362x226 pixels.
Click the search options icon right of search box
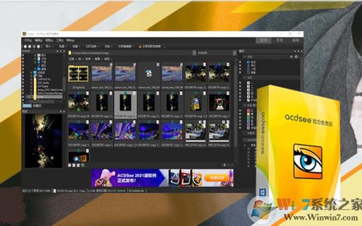point(234,53)
